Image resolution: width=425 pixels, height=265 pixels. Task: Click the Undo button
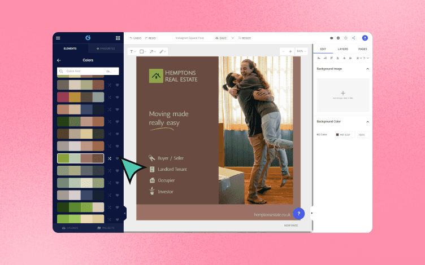136,38
